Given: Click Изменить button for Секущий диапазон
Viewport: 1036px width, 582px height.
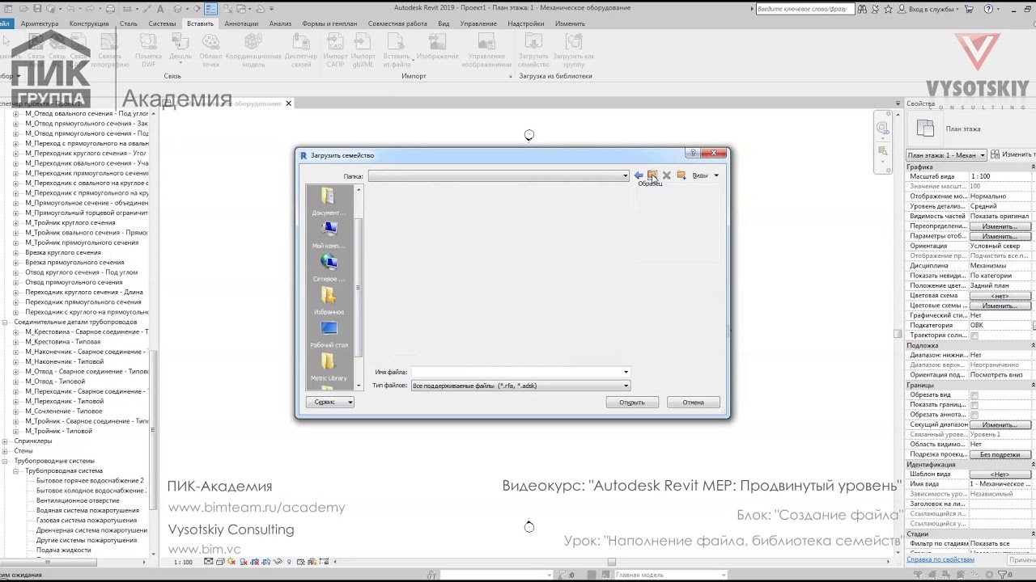Looking at the screenshot, I should (x=1000, y=425).
